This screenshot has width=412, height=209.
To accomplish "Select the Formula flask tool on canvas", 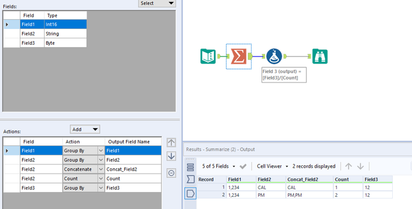I will point(274,56).
